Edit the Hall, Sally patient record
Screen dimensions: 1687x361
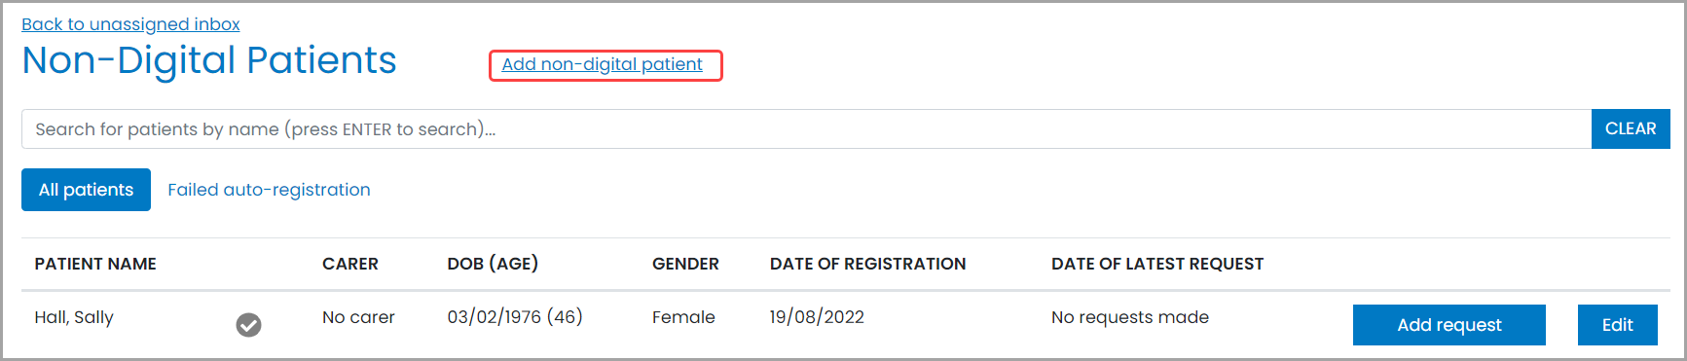coord(1617,325)
